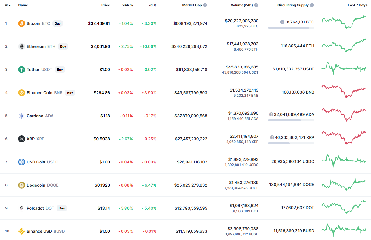Click the Cardano logo icon
This screenshot has width=371, height=240.
tap(22, 116)
